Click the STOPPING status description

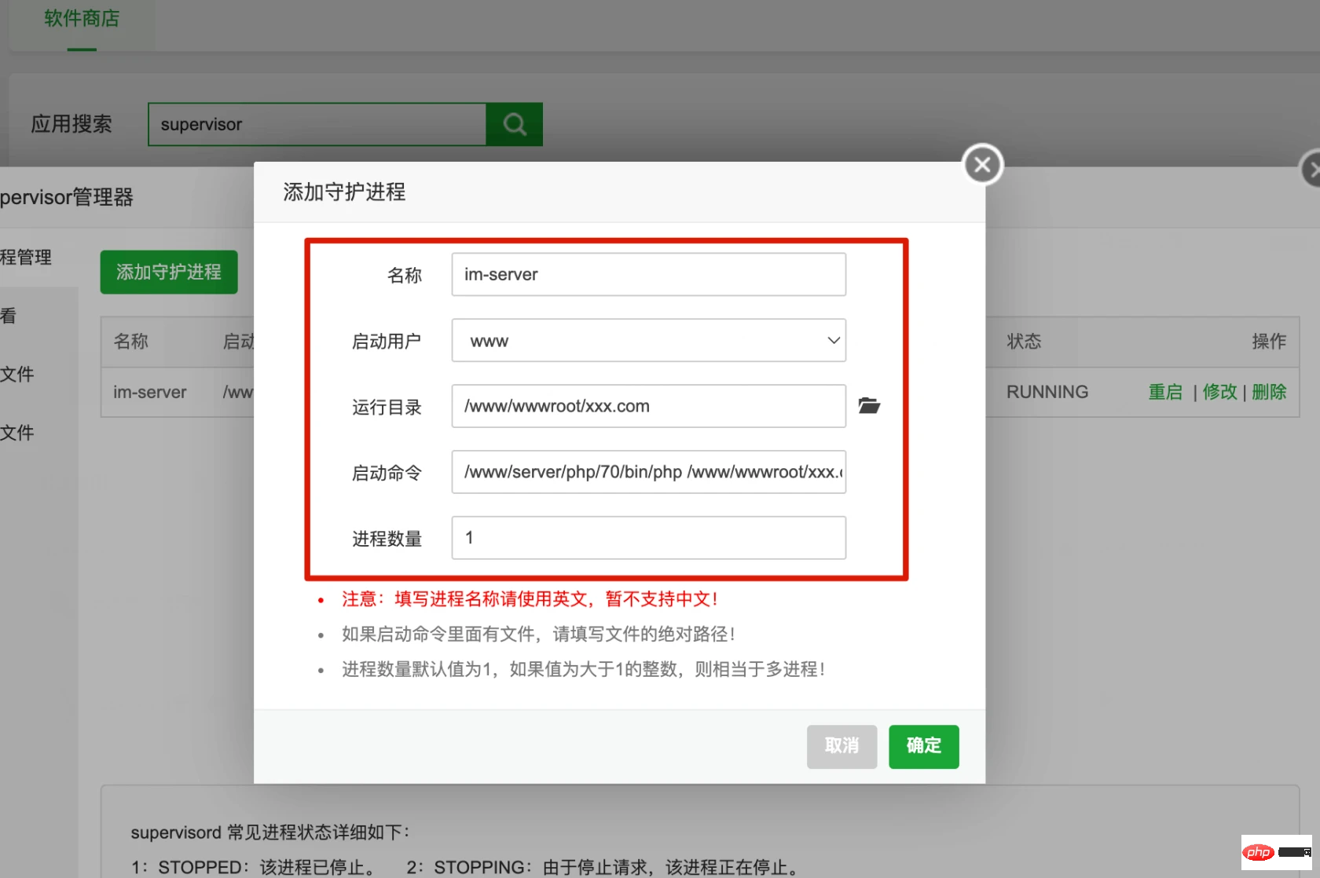coord(603,867)
